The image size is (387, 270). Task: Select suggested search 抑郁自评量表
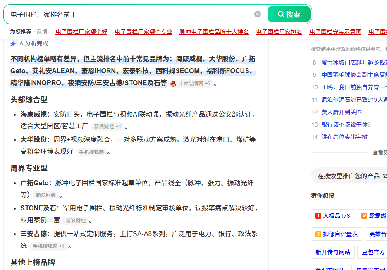tap(337, 234)
